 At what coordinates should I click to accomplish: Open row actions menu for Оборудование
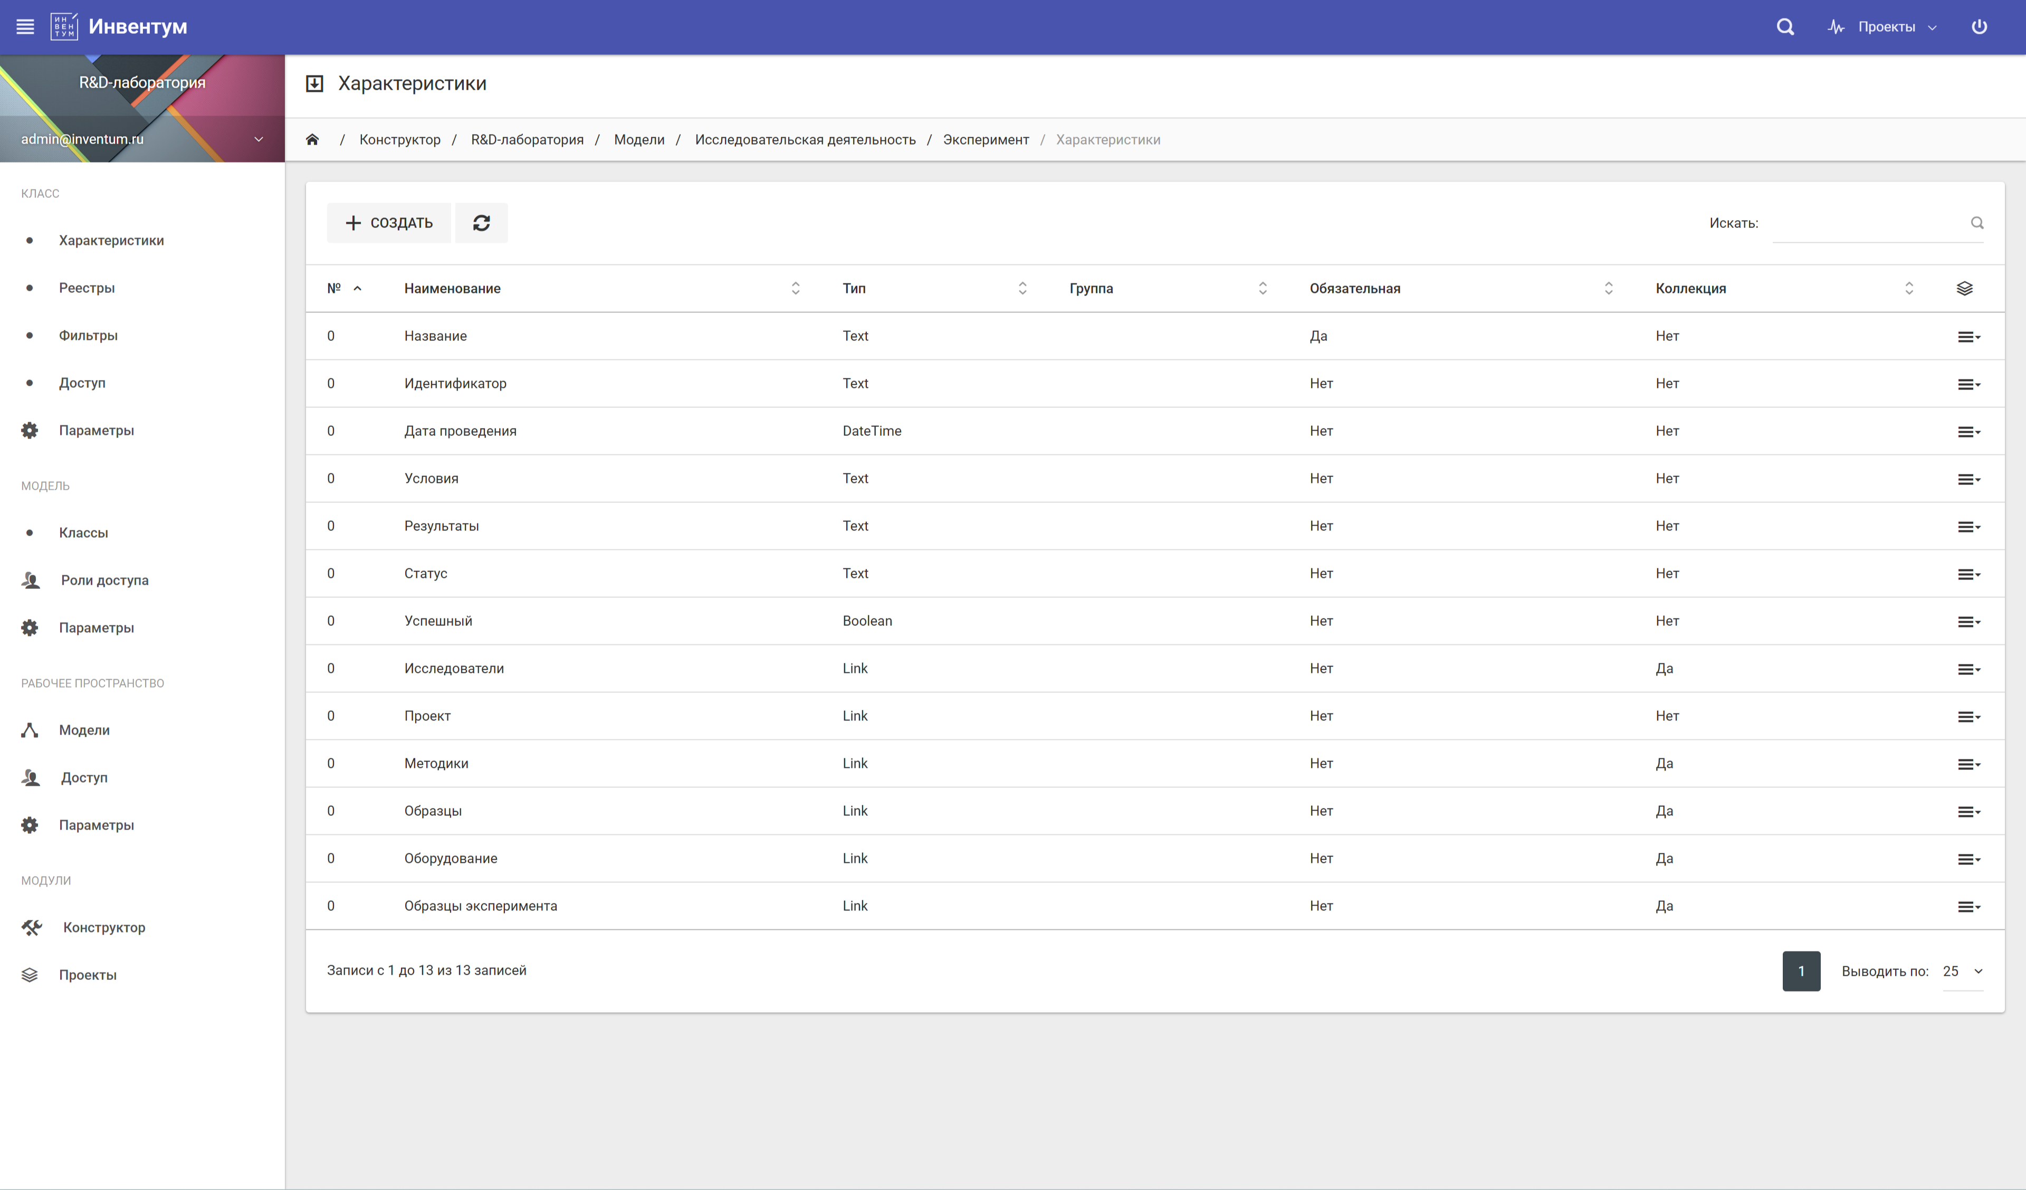point(1968,859)
